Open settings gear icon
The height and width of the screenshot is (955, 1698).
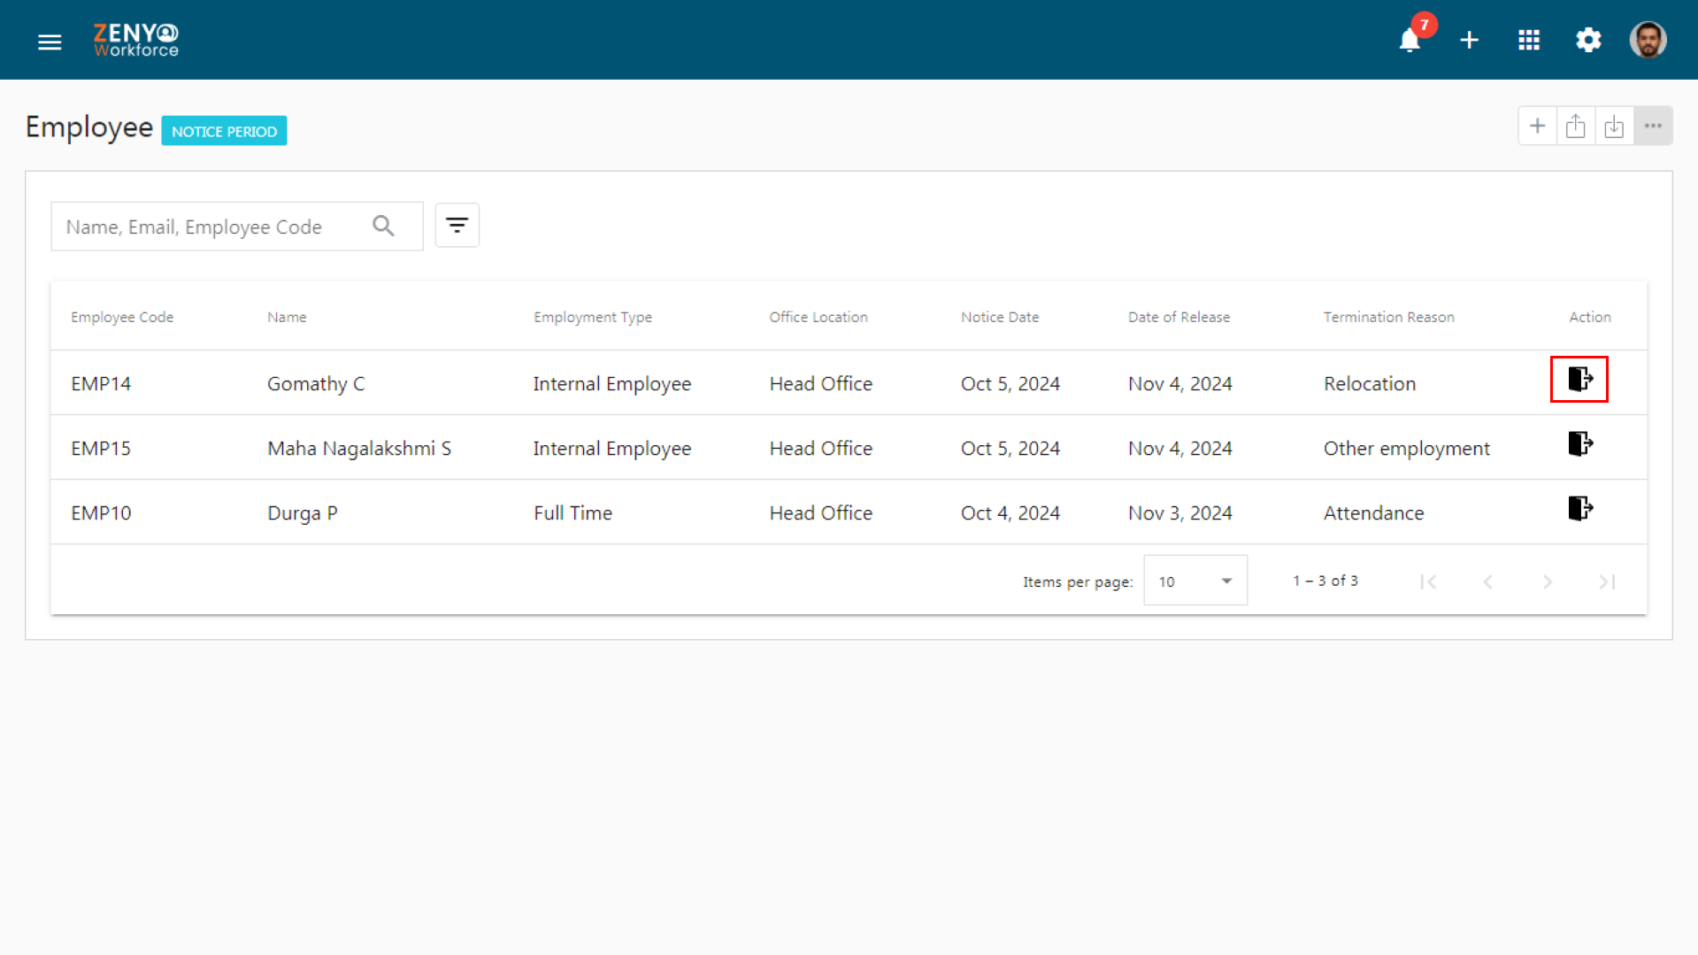pos(1588,41)
